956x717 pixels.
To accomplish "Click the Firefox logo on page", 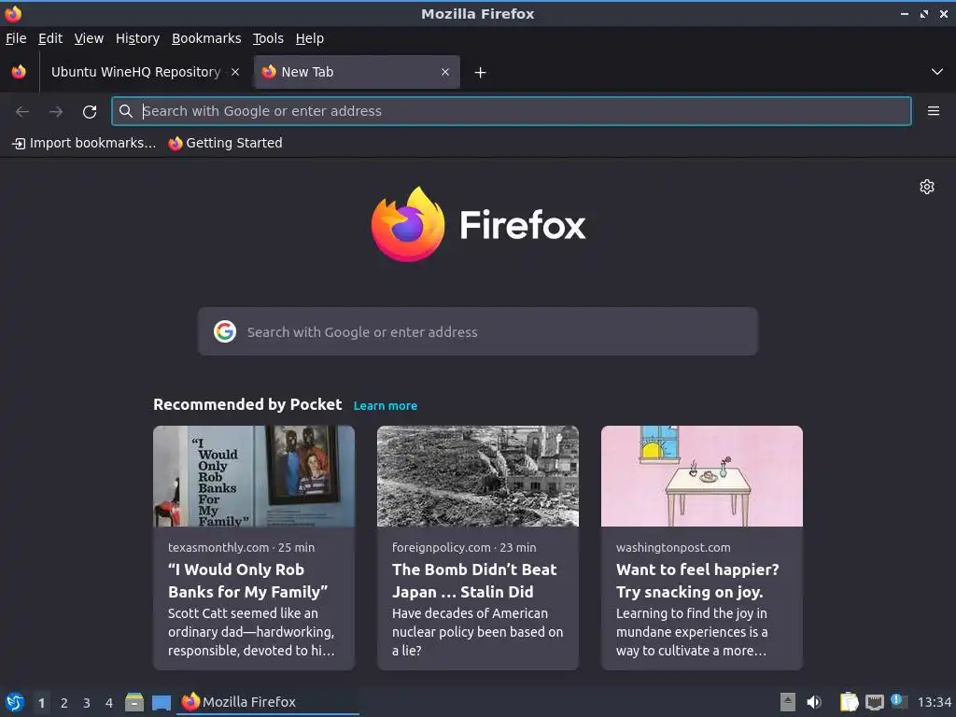I will (478, 224).
